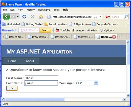Open the View menu
131x107 pixels.
(x=21, y=10)
